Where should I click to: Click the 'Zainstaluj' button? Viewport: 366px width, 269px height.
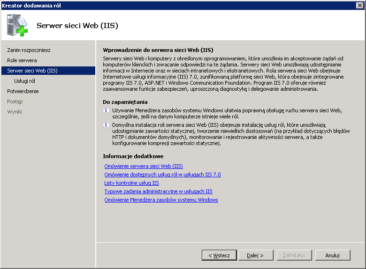(294, 255)
